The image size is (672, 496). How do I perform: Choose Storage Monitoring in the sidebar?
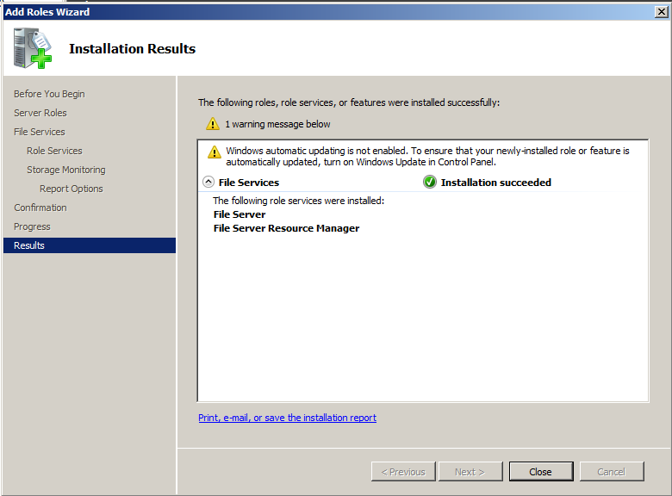coord(65,170)
